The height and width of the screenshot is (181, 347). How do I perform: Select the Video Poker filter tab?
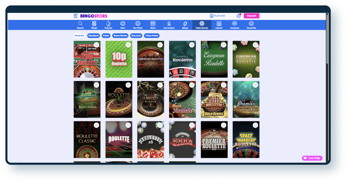(x=152, y=36)
